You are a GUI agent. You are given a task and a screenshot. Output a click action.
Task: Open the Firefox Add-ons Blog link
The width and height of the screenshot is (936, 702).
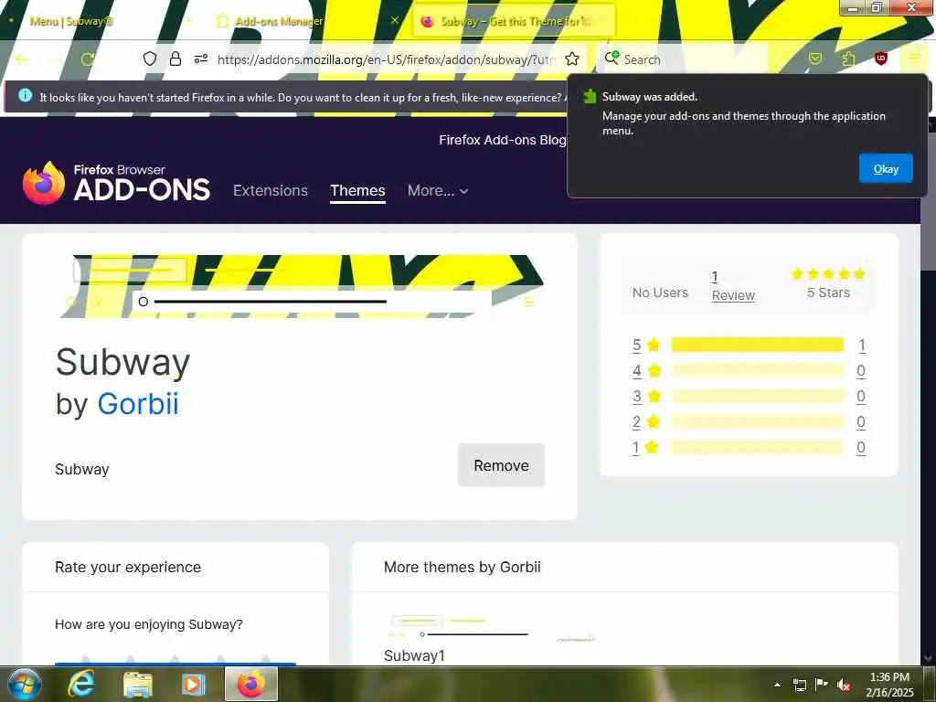click(502, 140)
